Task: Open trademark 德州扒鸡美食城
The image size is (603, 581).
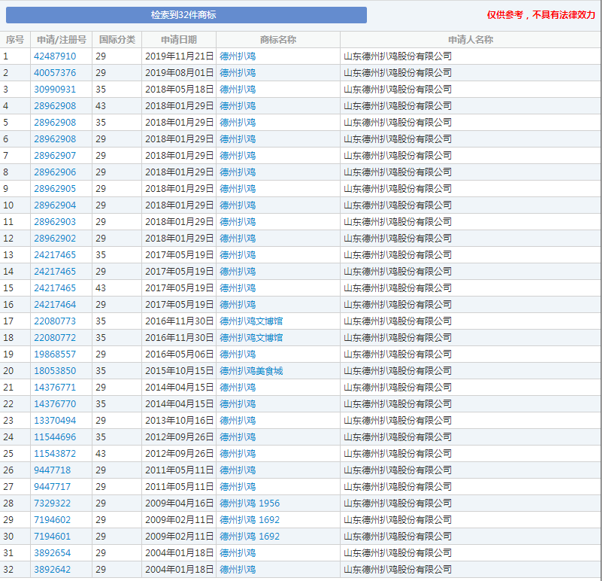Action: pyautogui.click(x=251, y=371)
